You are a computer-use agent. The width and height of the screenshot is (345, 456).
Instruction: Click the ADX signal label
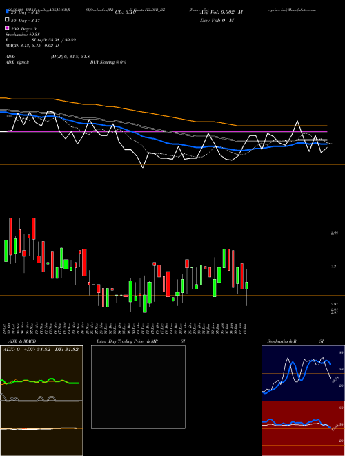[17, 62]
